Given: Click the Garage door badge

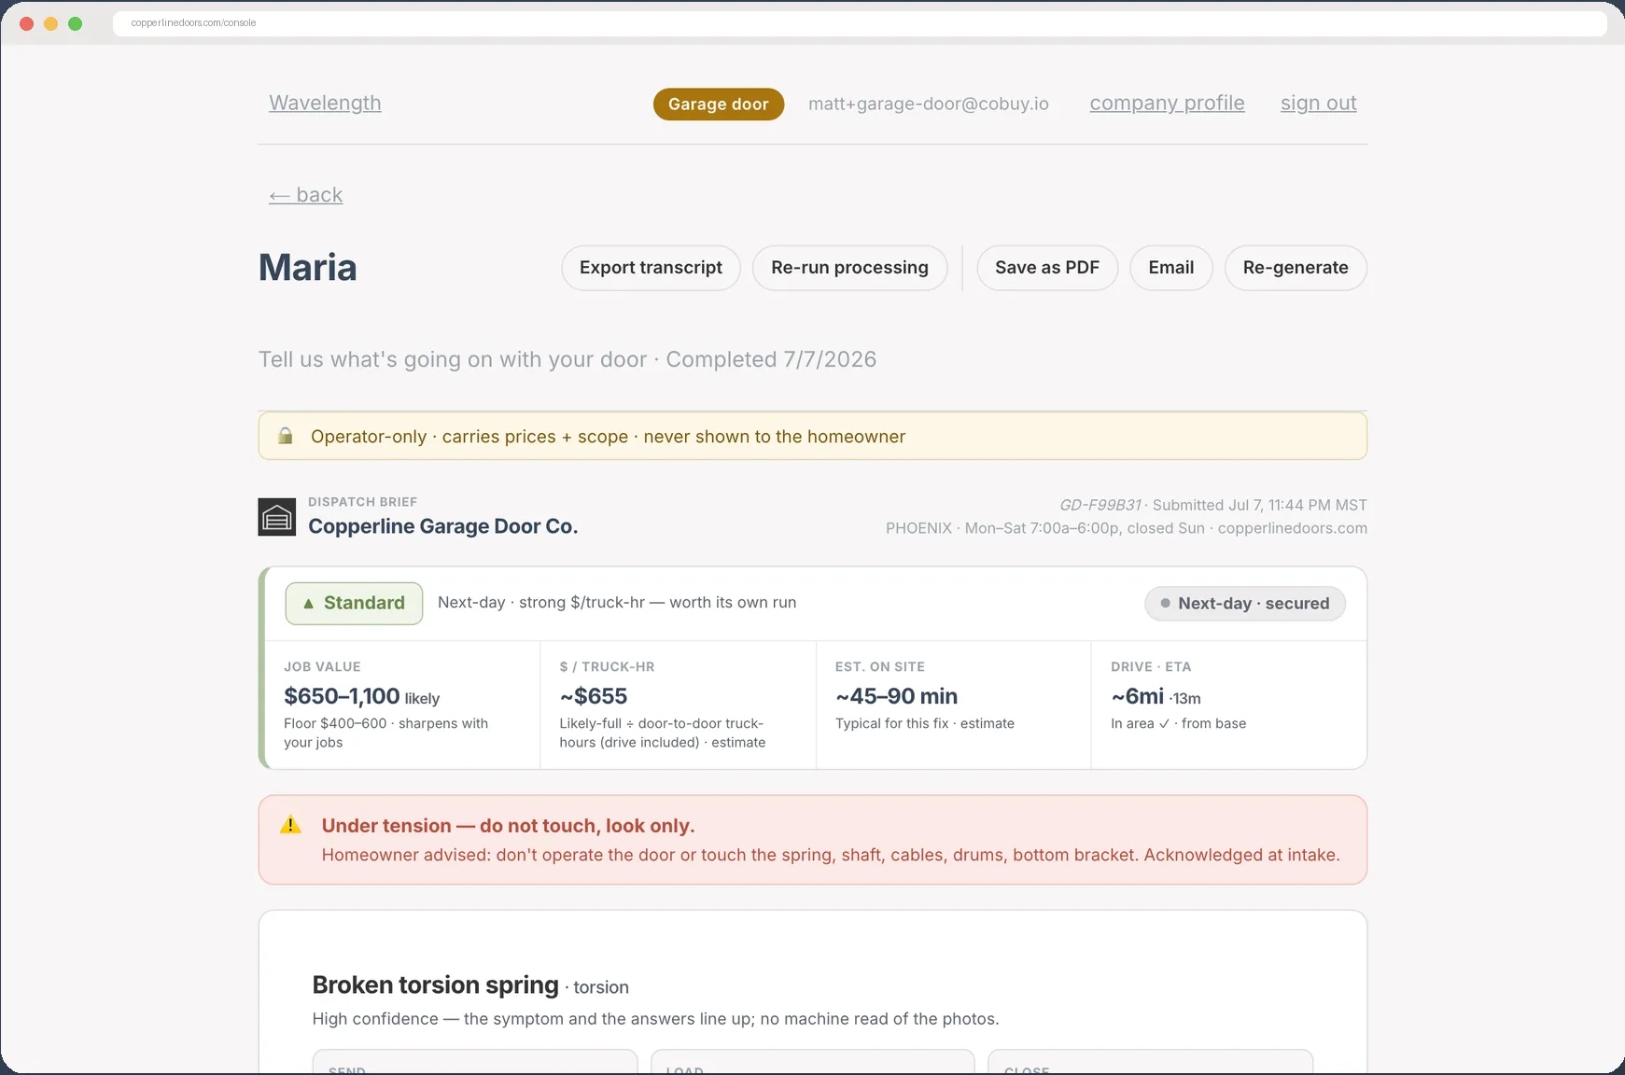Looking at the screenshot, I should coord(718,104).
